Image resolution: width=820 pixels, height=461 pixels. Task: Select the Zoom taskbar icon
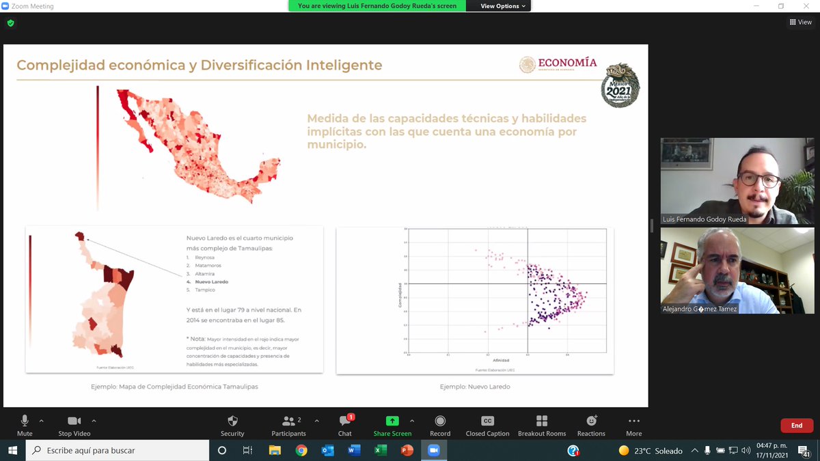pyautogui.click(x=433, y=451)
